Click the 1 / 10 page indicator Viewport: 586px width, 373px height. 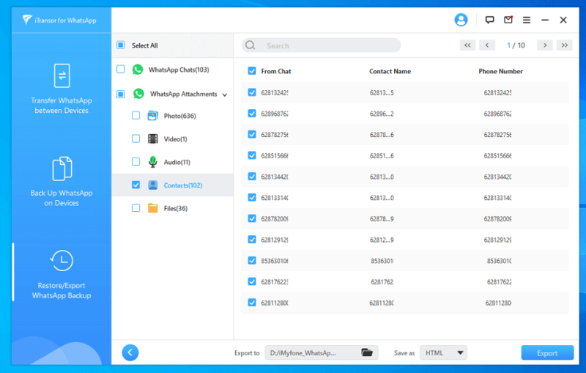[516, 45]
